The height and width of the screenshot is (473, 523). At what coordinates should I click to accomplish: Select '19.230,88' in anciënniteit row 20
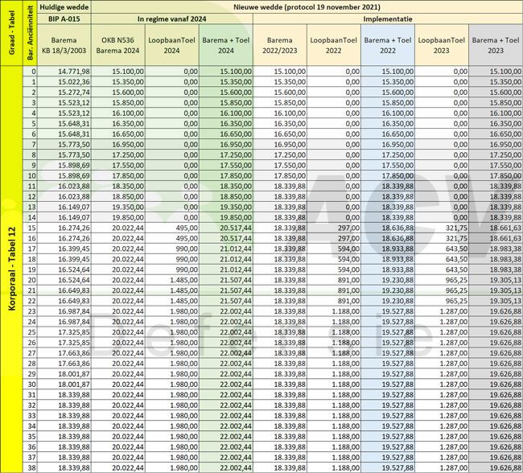click(x=397, y=280)
